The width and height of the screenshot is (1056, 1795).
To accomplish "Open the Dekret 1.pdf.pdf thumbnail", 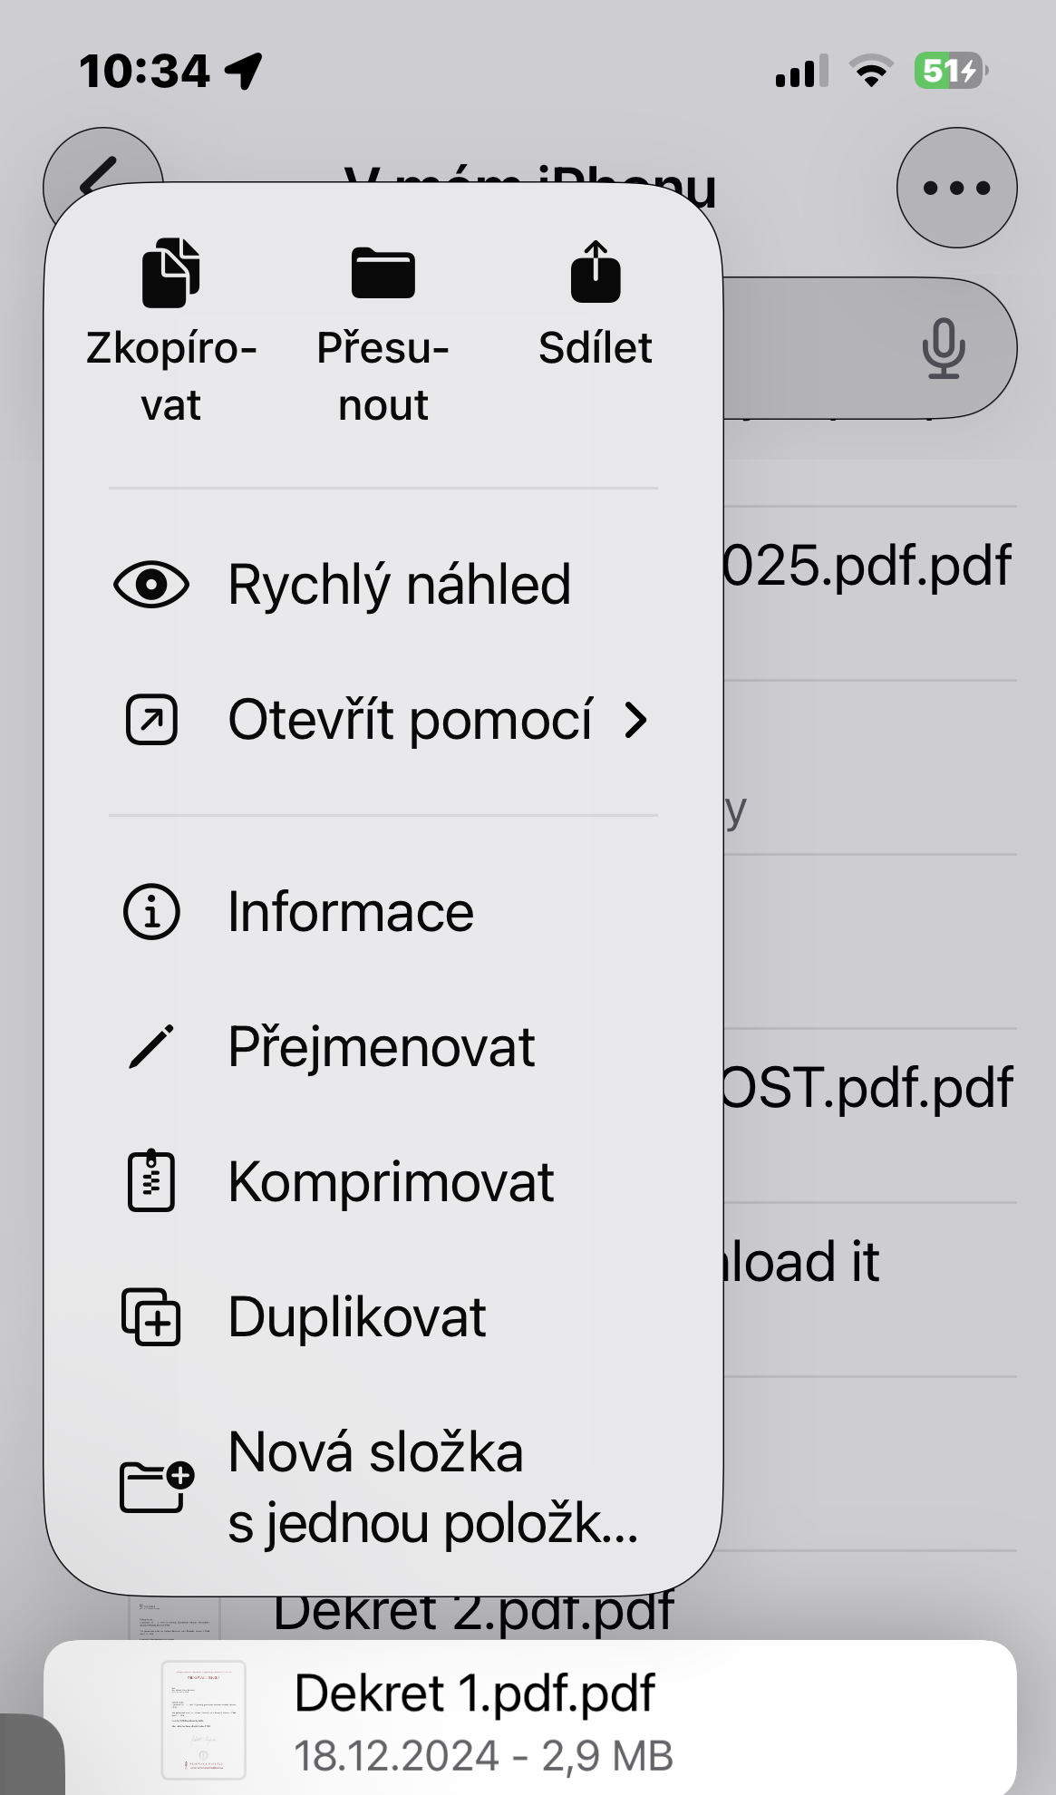I will point(203,1719).
